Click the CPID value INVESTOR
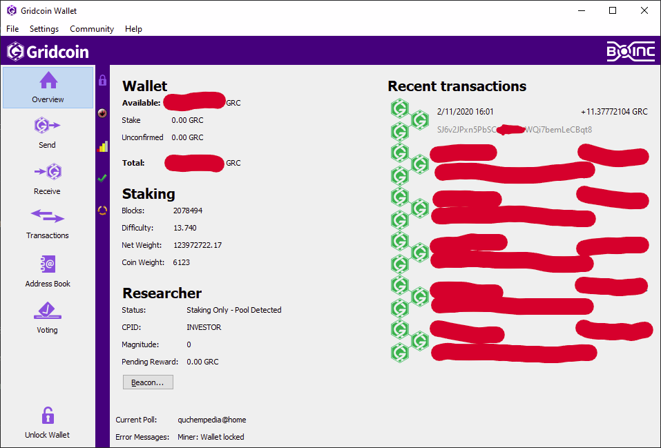Viewport: 661px width, 448px height. (204, 327)
